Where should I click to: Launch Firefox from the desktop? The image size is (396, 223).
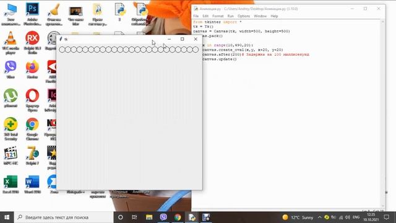click(x=32, y=69)
